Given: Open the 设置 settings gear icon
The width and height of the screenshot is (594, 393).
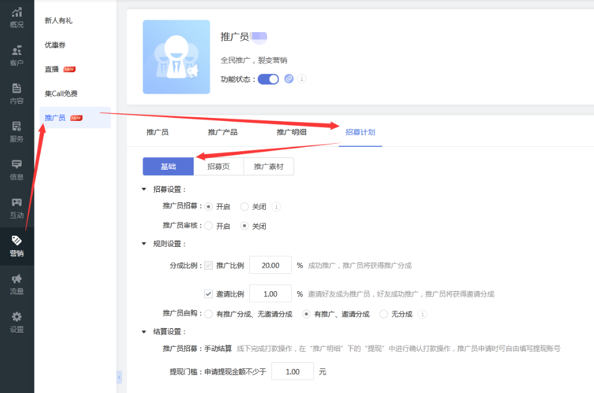Looking at the screenshot, I should pos(17,323).
